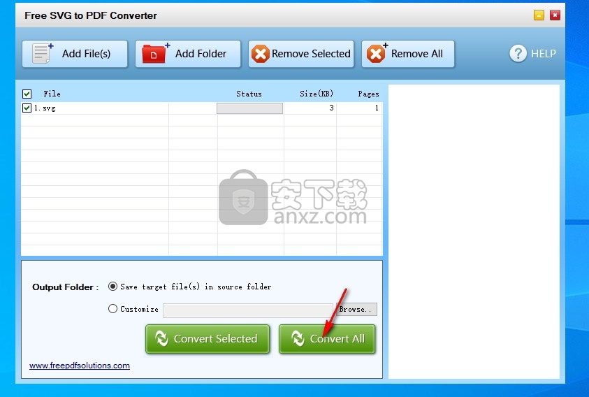Open the HELP question mark icon

tap(518, 53)
